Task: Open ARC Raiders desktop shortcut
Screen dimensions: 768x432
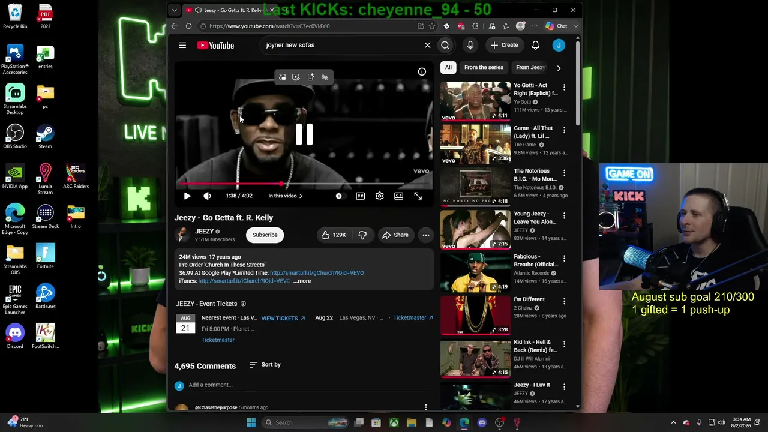Action: point(76,176)
